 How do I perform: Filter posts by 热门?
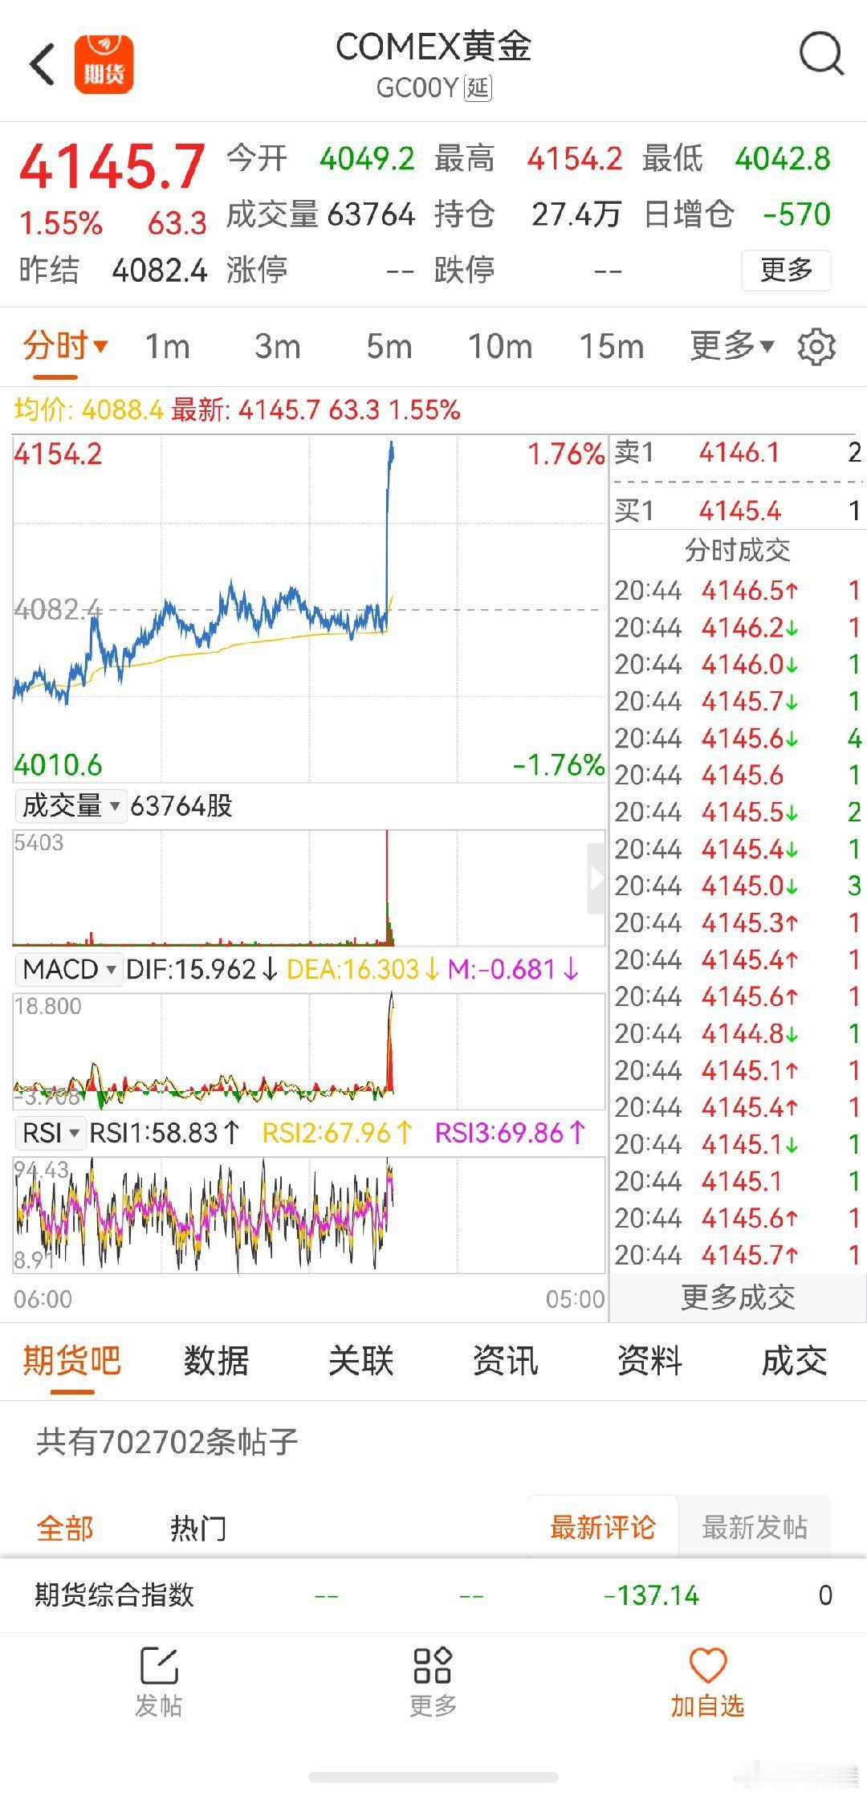pos(198,1528)
